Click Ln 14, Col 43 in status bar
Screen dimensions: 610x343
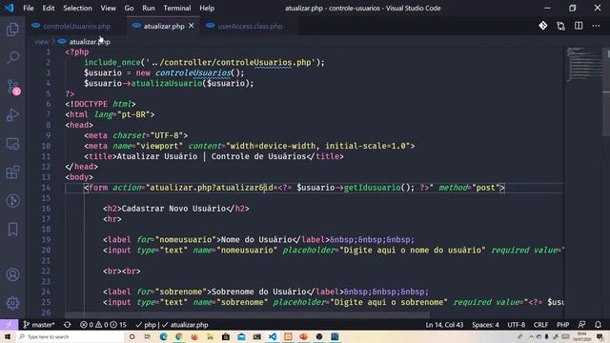click(444, 324)
